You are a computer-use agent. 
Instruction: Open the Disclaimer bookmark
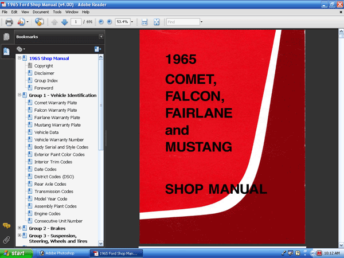point(44,73)
